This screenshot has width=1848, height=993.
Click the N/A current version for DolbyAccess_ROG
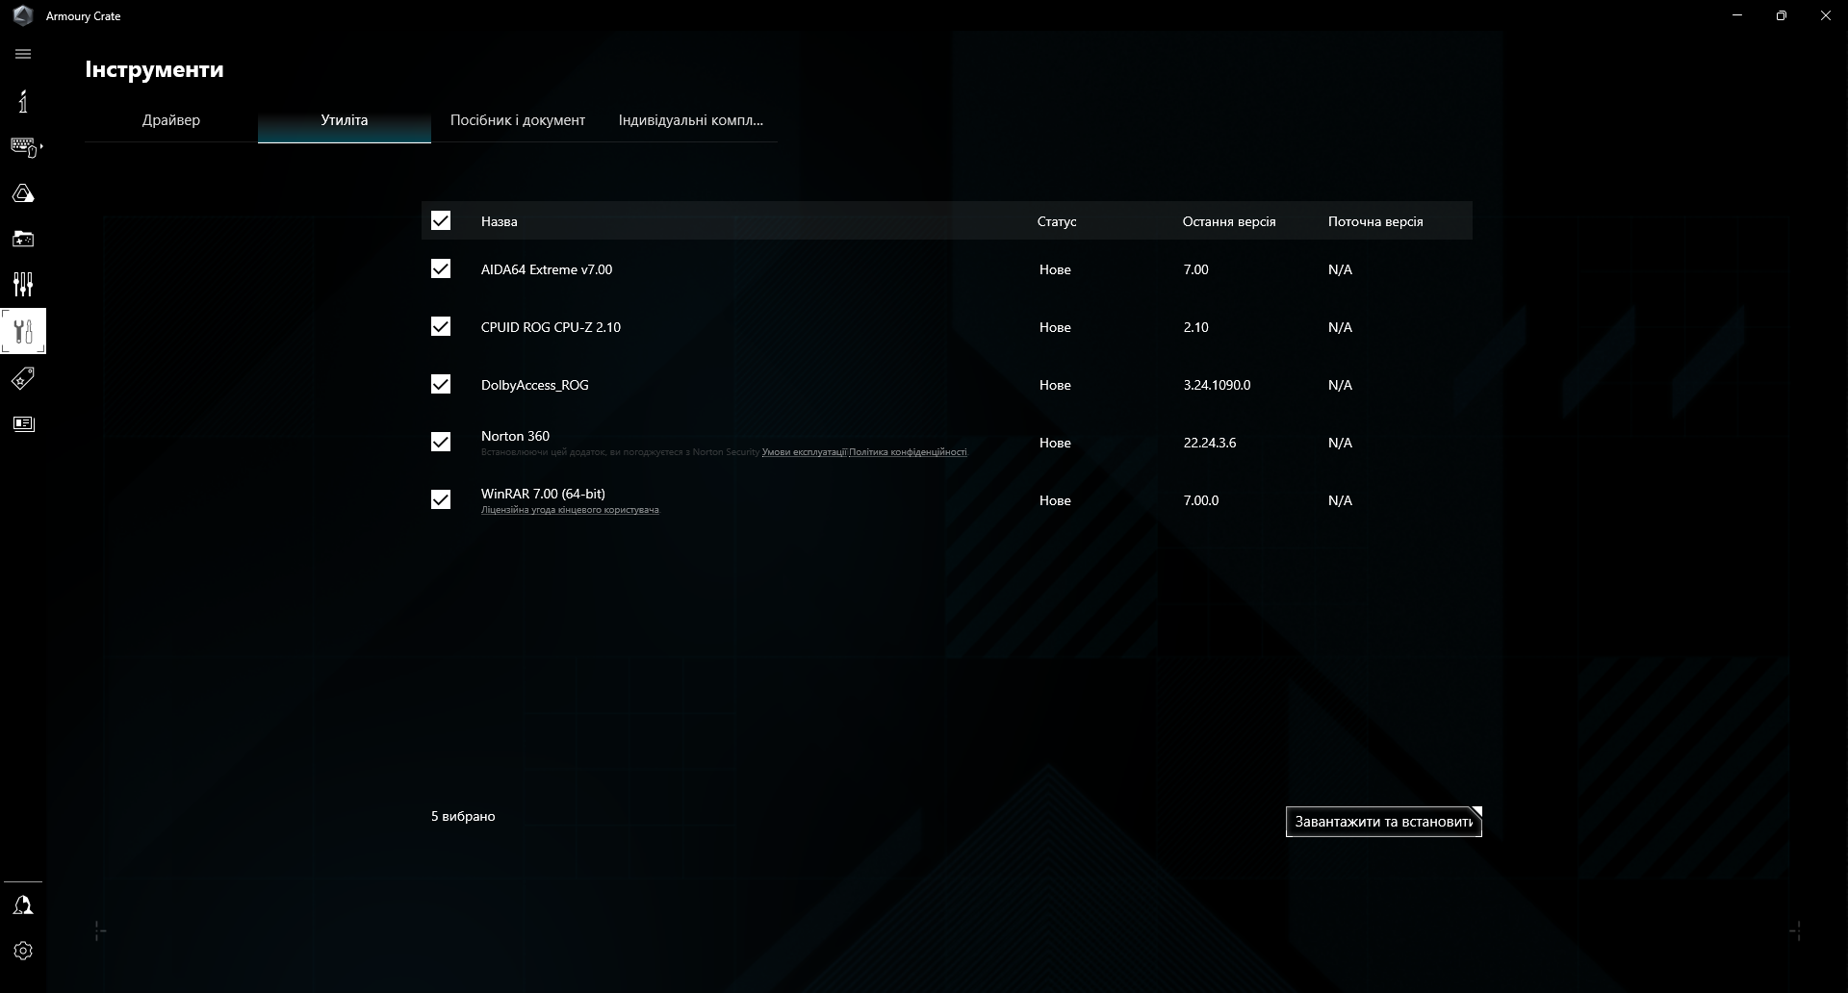tap(1340, 385)
